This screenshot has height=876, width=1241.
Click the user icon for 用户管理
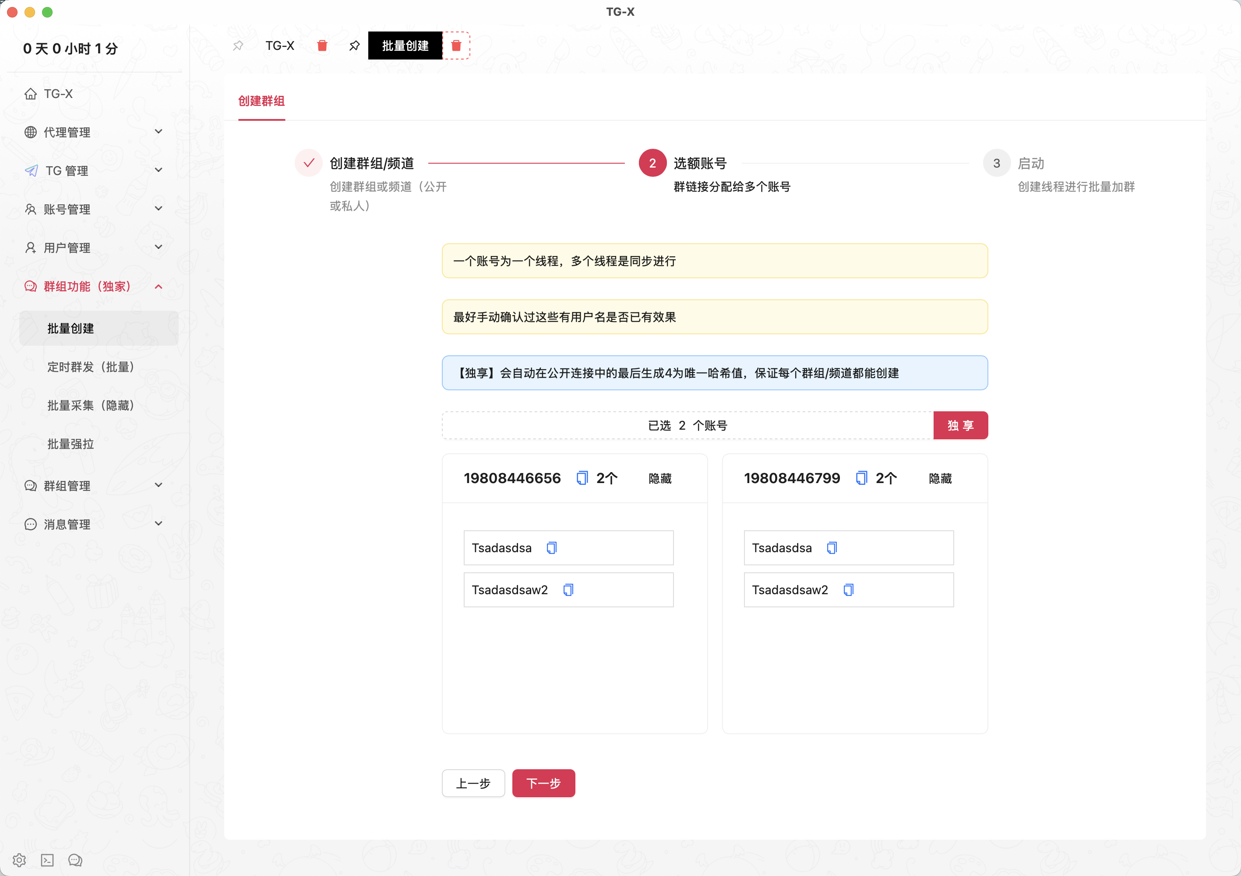31,247
